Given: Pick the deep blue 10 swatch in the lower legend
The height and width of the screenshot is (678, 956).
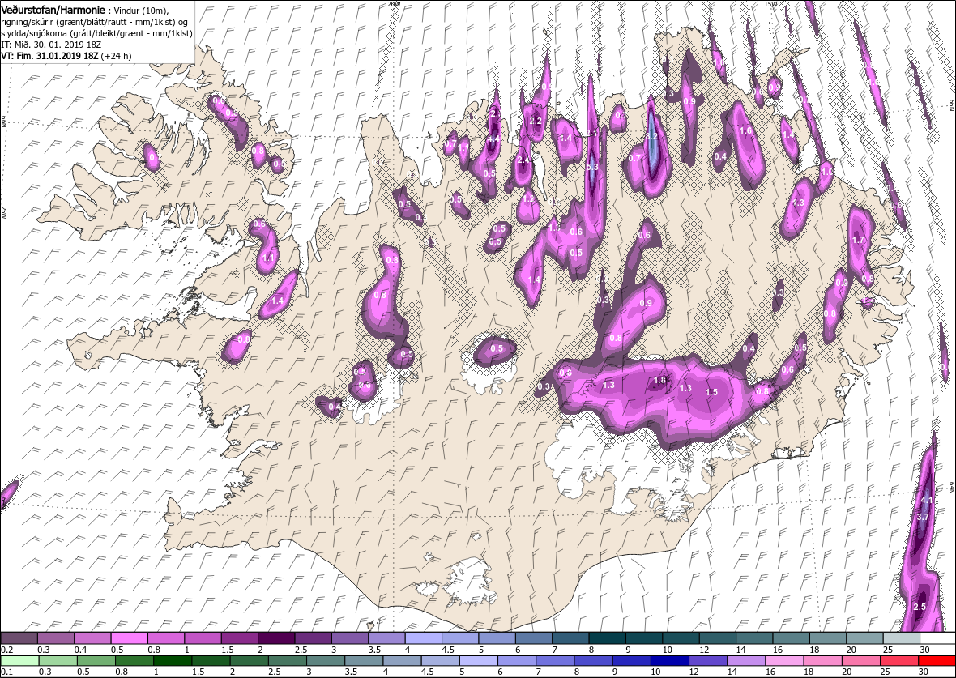Looking at the screenshot, I should point(669,662).
